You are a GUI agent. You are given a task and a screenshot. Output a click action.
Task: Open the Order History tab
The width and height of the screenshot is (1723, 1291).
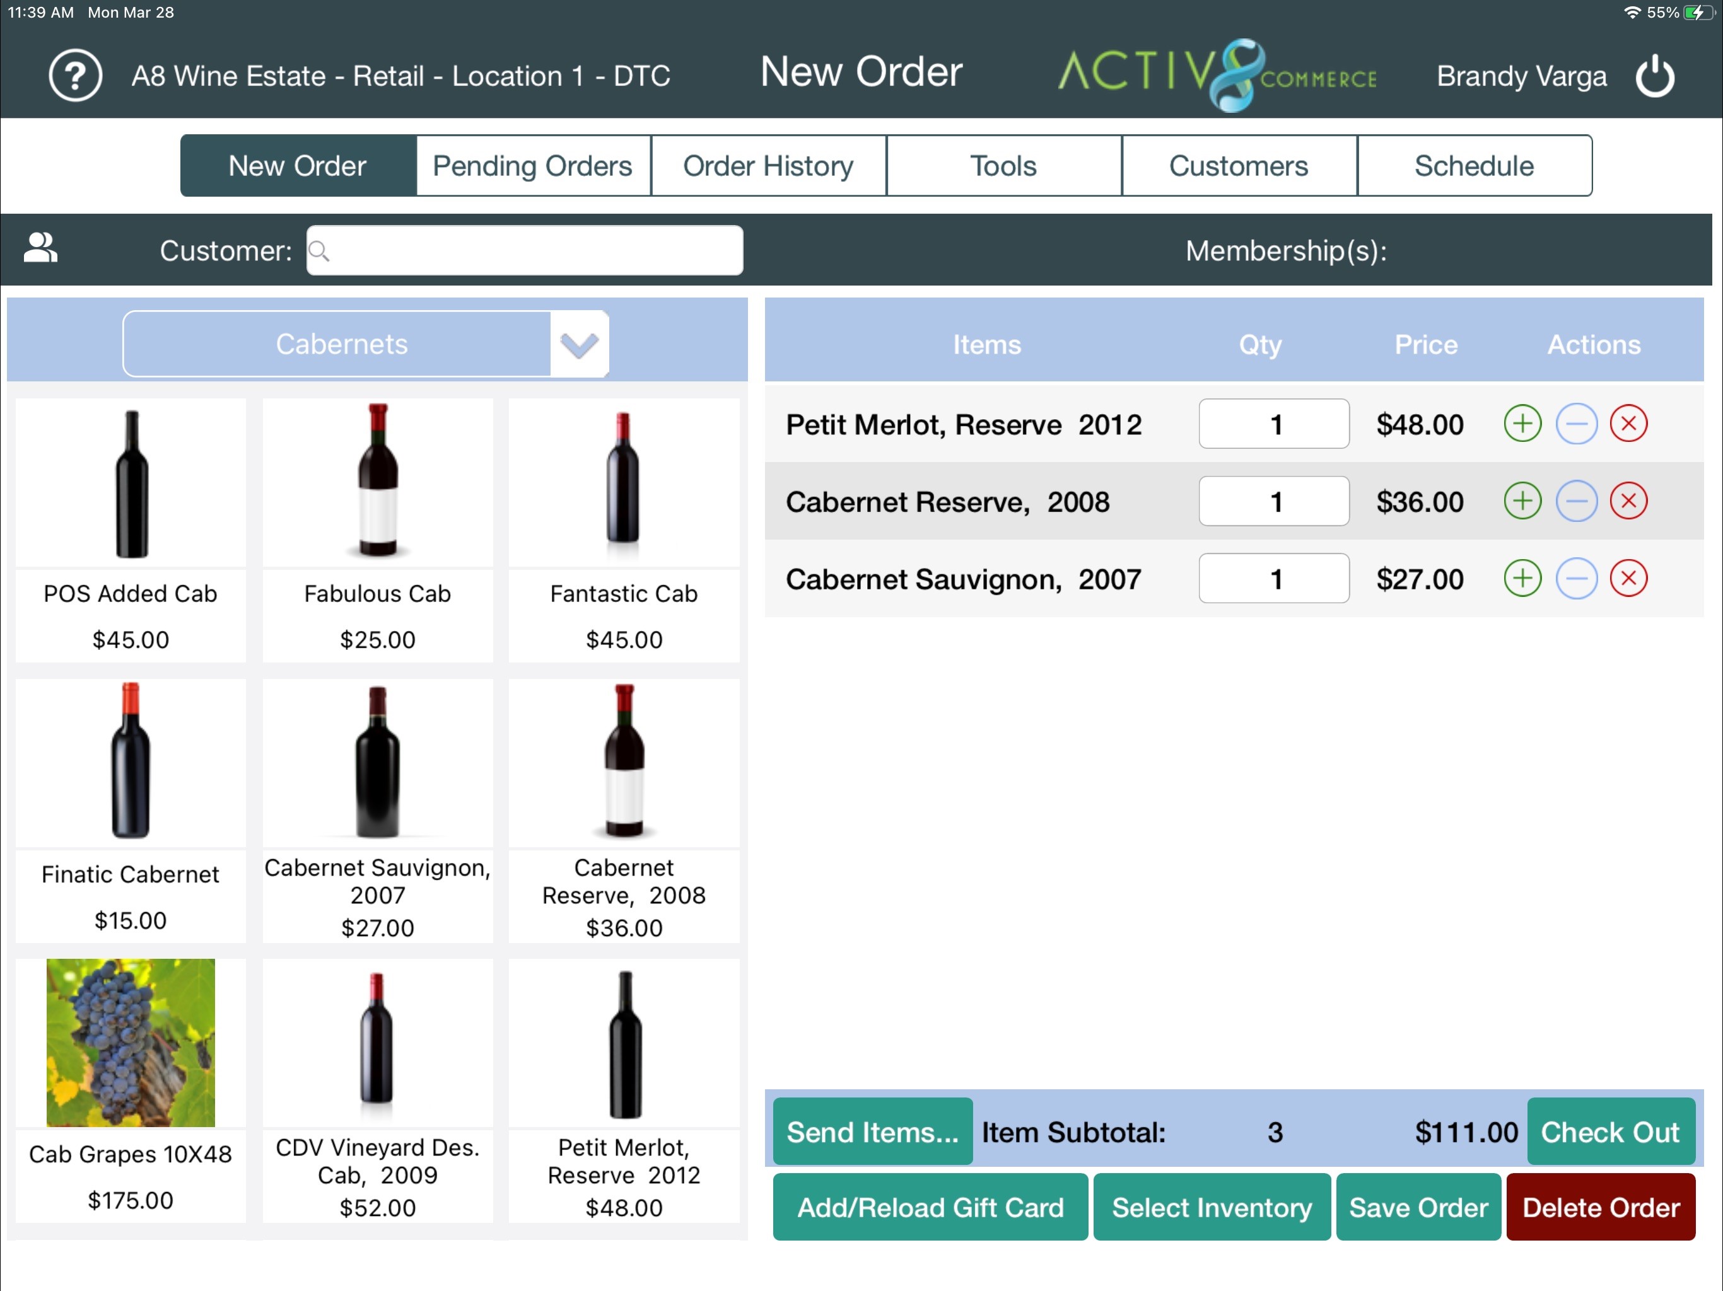(768, 166)
